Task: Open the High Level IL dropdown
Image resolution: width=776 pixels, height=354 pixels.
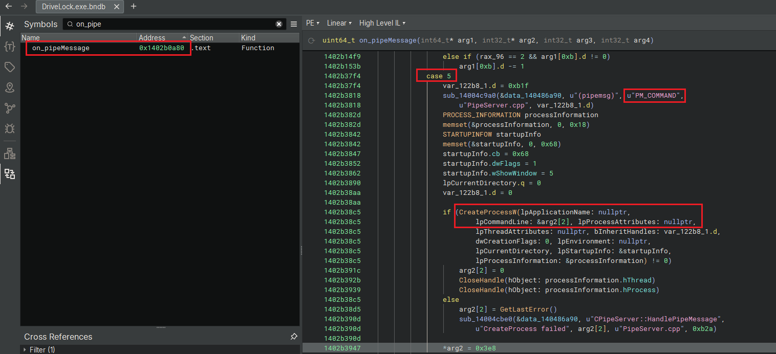Action: [x=382, y=23]
